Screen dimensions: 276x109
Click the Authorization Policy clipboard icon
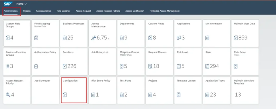36,66
